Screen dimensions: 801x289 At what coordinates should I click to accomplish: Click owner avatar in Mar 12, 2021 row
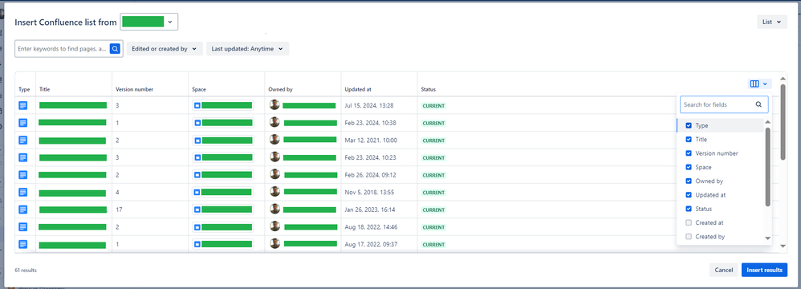pos(274,140)
